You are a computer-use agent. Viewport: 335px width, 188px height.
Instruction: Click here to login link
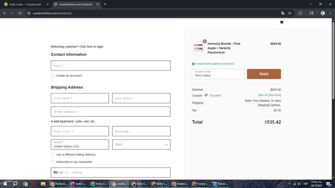coord(91,46)
